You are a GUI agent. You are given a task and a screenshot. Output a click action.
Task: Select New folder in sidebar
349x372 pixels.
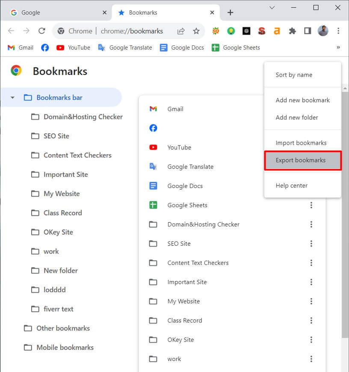55,271
